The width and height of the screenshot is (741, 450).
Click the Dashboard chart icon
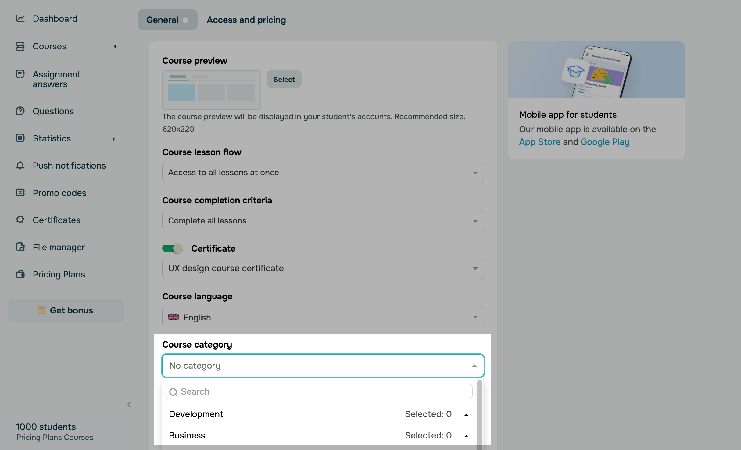20,19
